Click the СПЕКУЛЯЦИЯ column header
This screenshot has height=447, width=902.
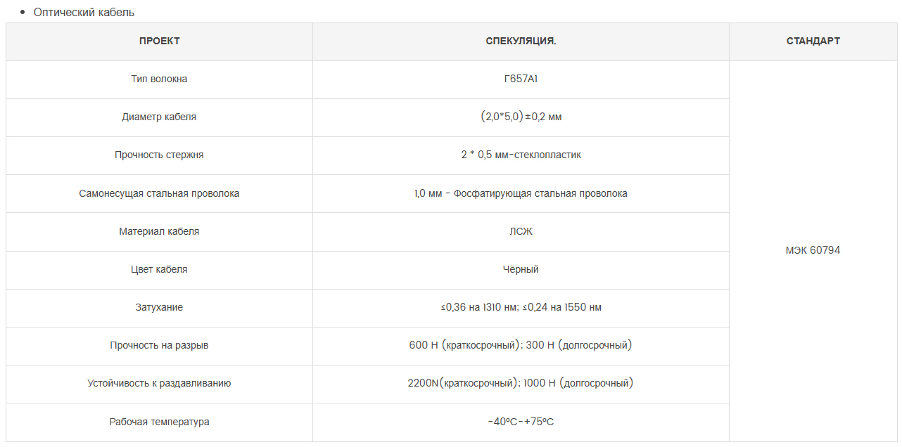[521, 41]
